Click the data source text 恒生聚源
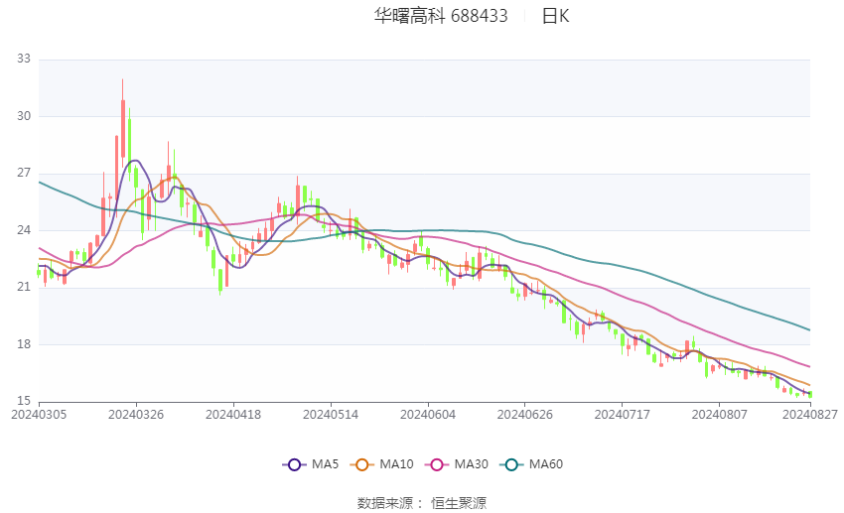Viewport: 844px width, 513px height. click(459, 503)
